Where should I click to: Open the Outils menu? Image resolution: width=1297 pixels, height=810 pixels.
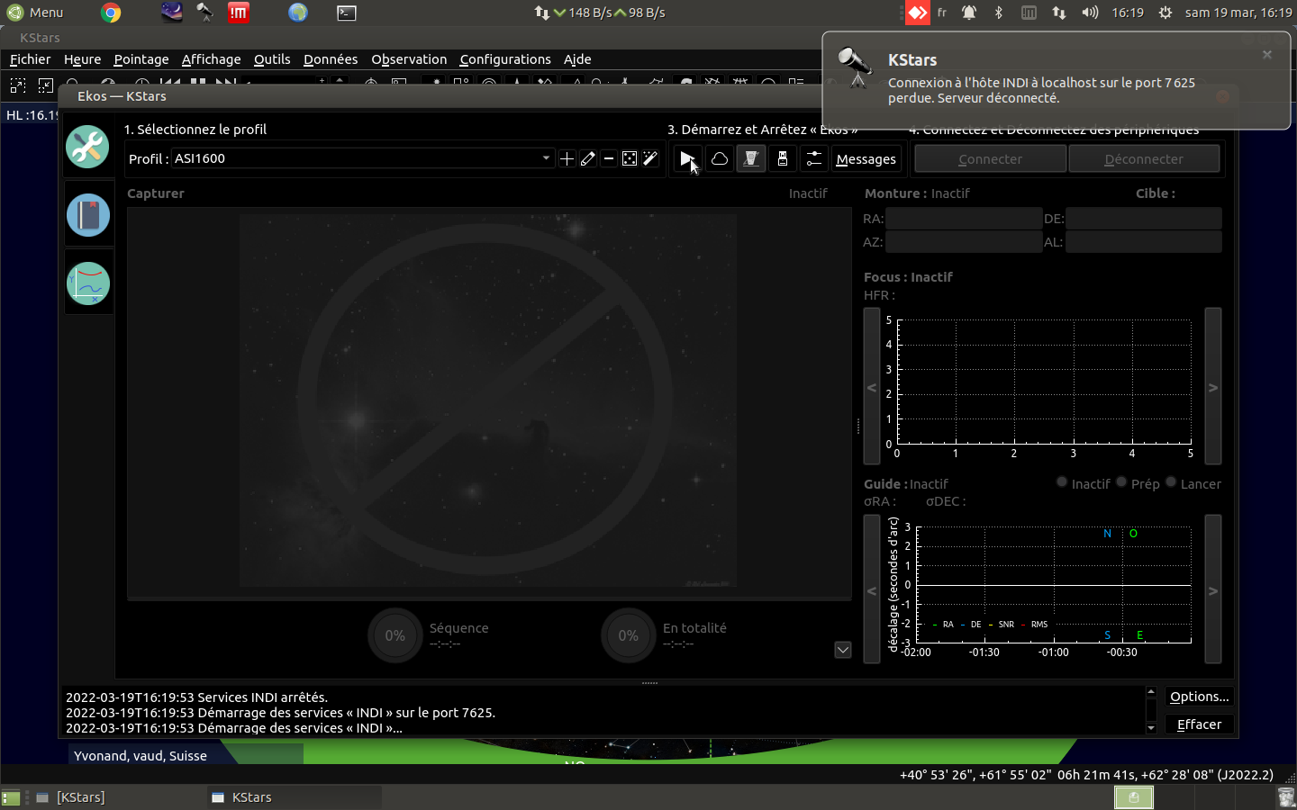[272, 59]
